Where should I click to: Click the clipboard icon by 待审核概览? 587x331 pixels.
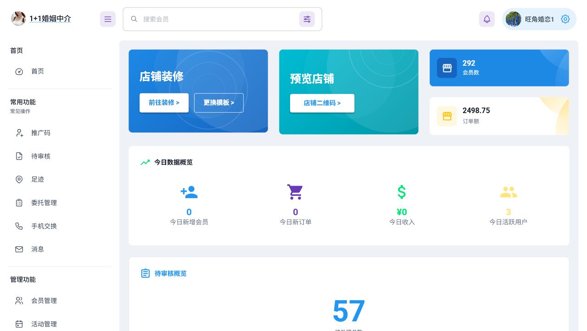coord(145,274)
